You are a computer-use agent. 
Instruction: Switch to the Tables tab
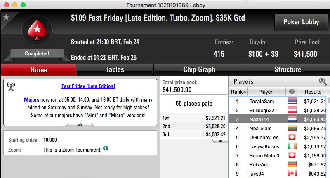(115, 69)
